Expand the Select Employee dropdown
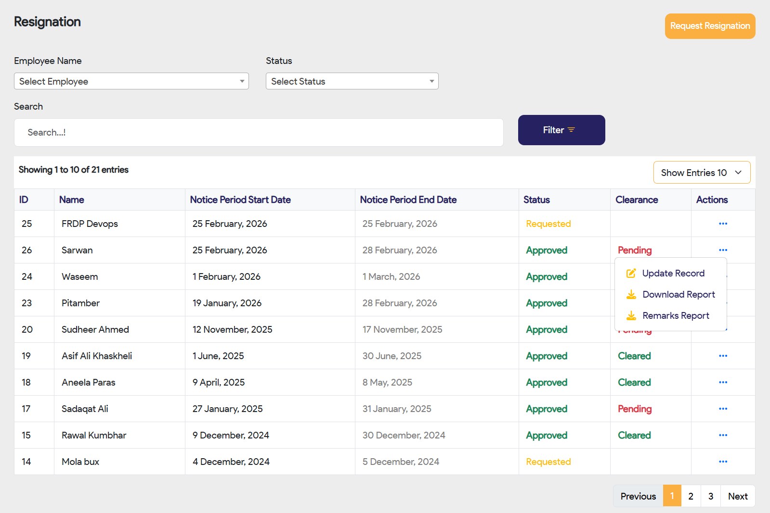Viewport: 770px width, 513px height. point(131,81)
